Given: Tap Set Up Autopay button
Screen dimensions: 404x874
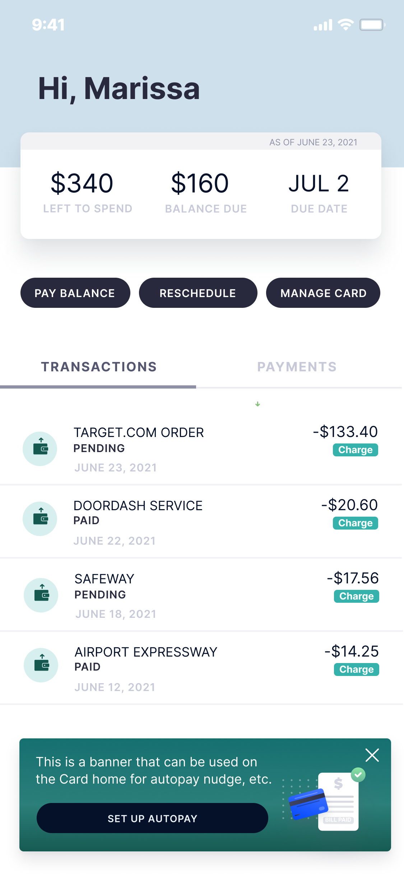Looking at the screenshot, I should point(152,818).
